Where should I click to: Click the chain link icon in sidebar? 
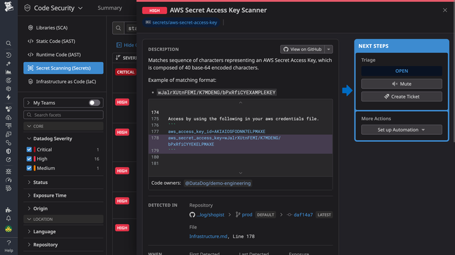[8, 143]
